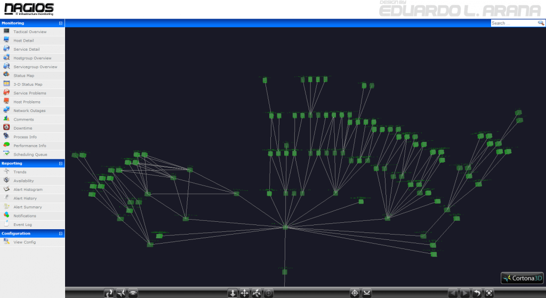The width and height of the screenshot is (546, 298).
Task: Click the search magnifier icon
Action: (541, 23)
